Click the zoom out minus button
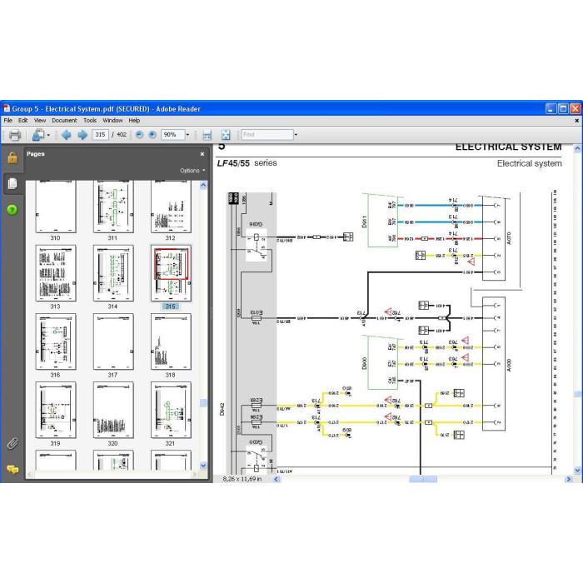The width and height of the screenshot is (583, 583). (139, 135)
